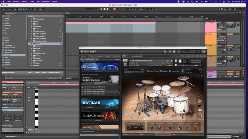Click the Drums category icon in Live browser
Screen dimensions: 248x139
coord(3,43)
